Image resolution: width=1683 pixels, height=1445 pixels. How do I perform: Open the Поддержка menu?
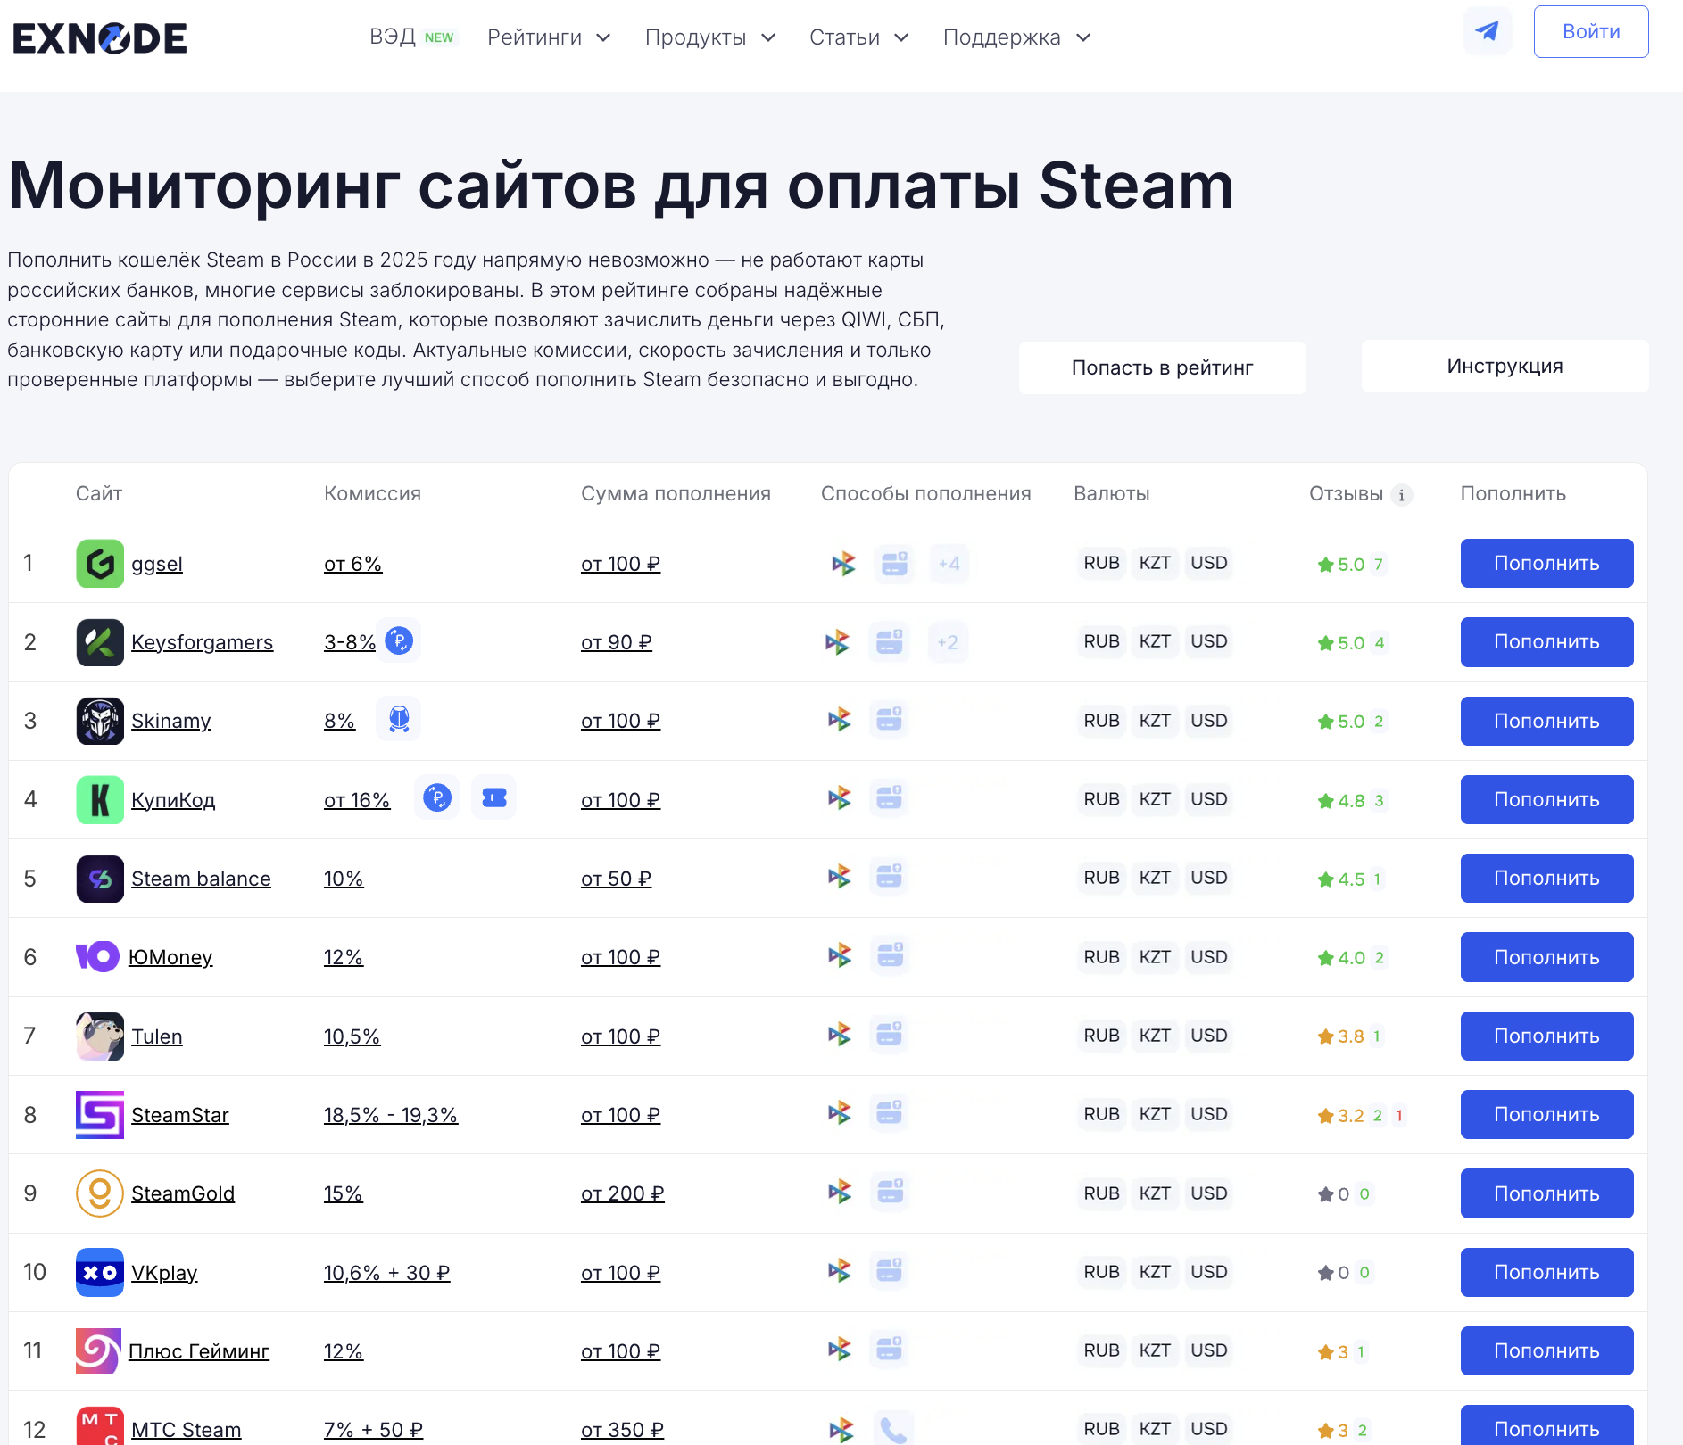(1016, 37)
